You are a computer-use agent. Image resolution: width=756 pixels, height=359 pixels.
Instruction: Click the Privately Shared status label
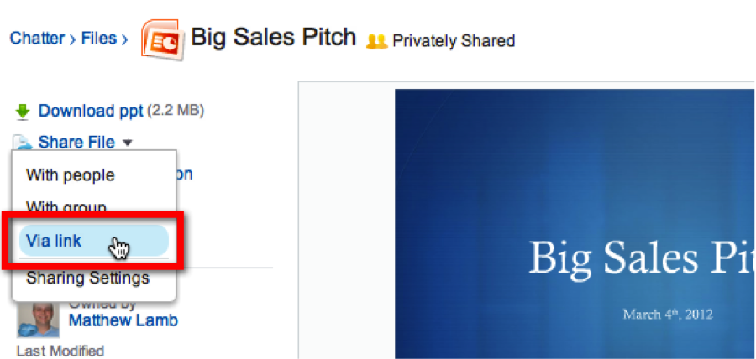tap(454, 40)
